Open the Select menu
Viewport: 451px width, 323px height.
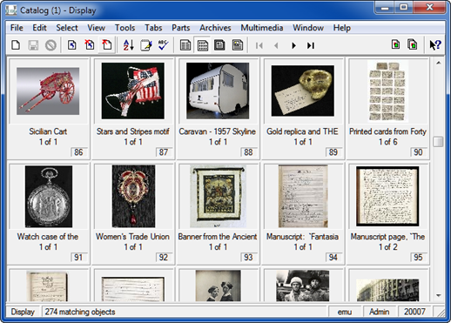tap(67, 28)
